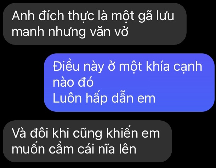Click the word 'hấp' in the blue message

click(x=97, y=98)
